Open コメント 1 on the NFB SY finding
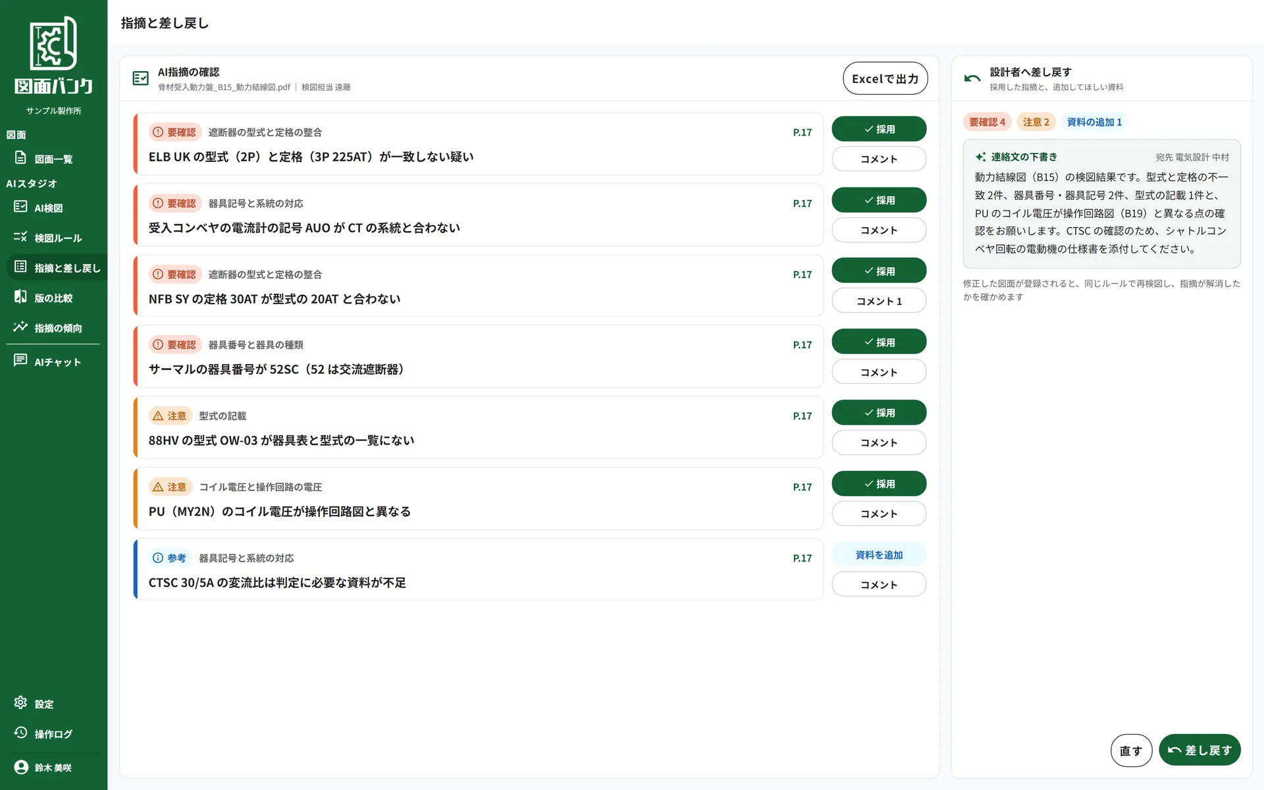The image size is (1264, 790). (x=879, y=301)
